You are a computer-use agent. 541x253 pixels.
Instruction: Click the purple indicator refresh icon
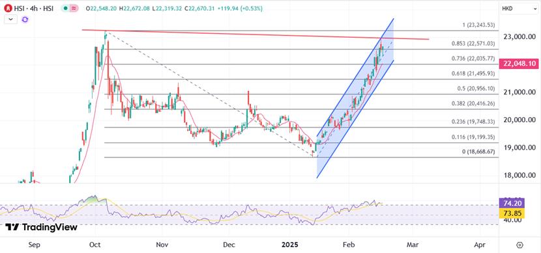click(x=25, y=20)
